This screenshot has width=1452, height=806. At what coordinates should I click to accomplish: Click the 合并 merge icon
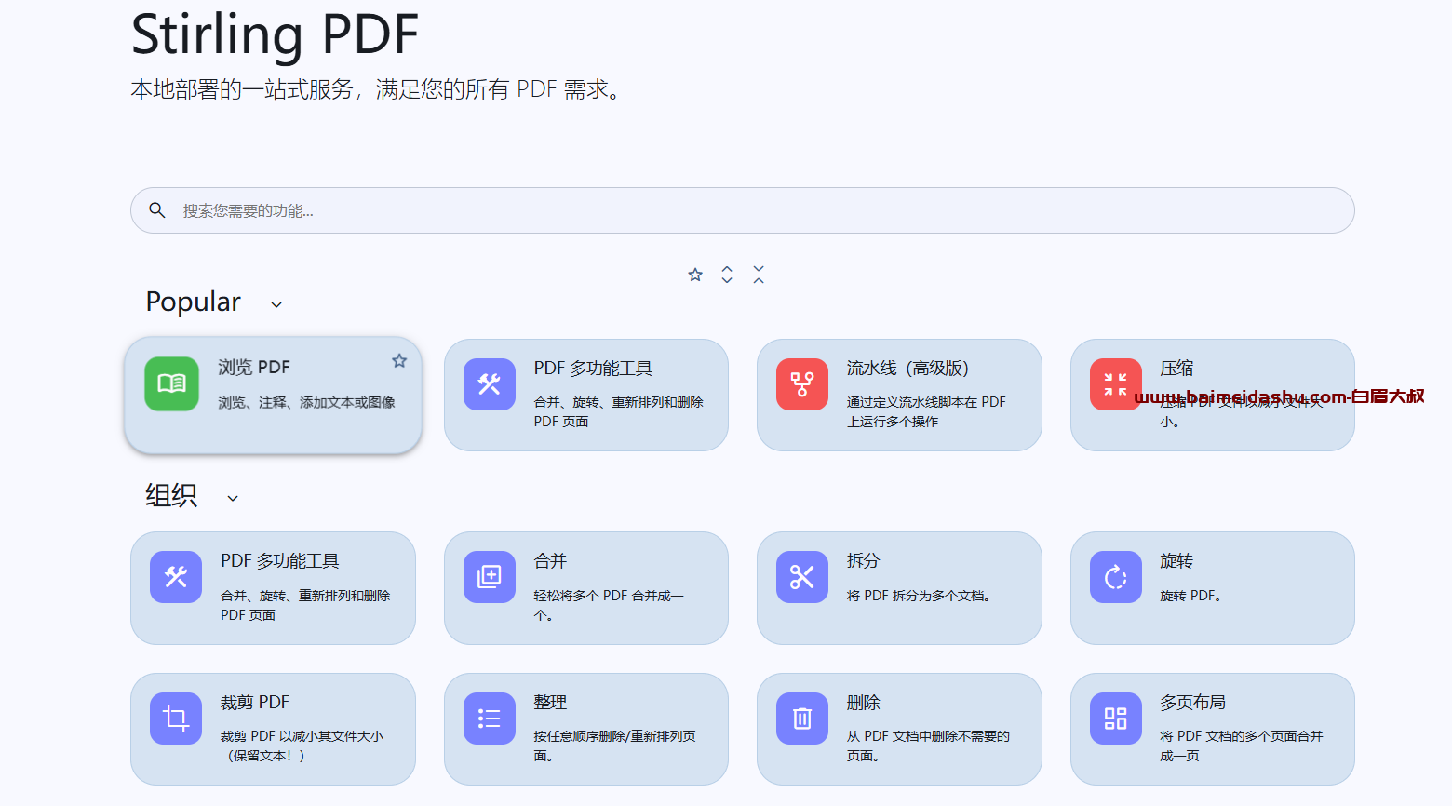coord(490,577)
